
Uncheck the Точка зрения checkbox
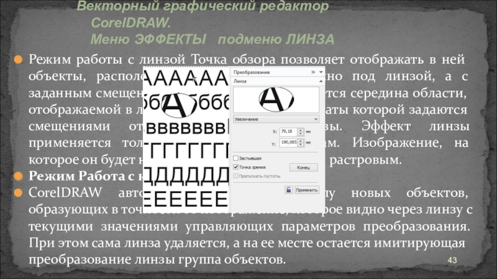coord(235,167)
